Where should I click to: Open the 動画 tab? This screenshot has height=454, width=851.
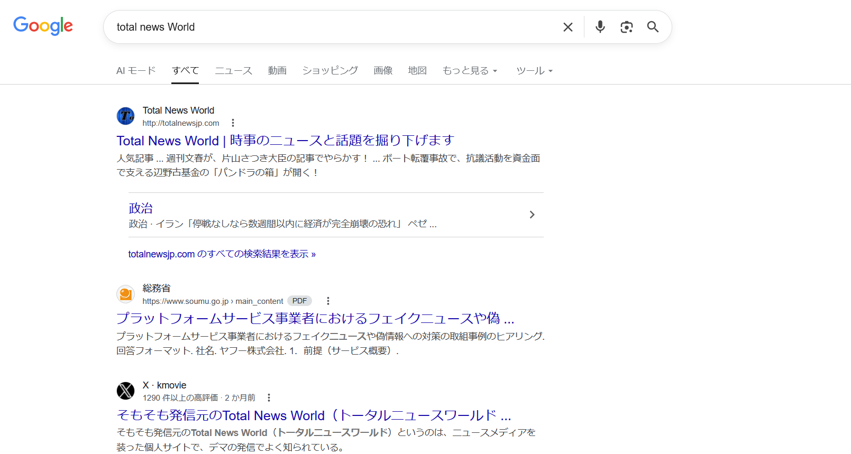coord(277,71)
